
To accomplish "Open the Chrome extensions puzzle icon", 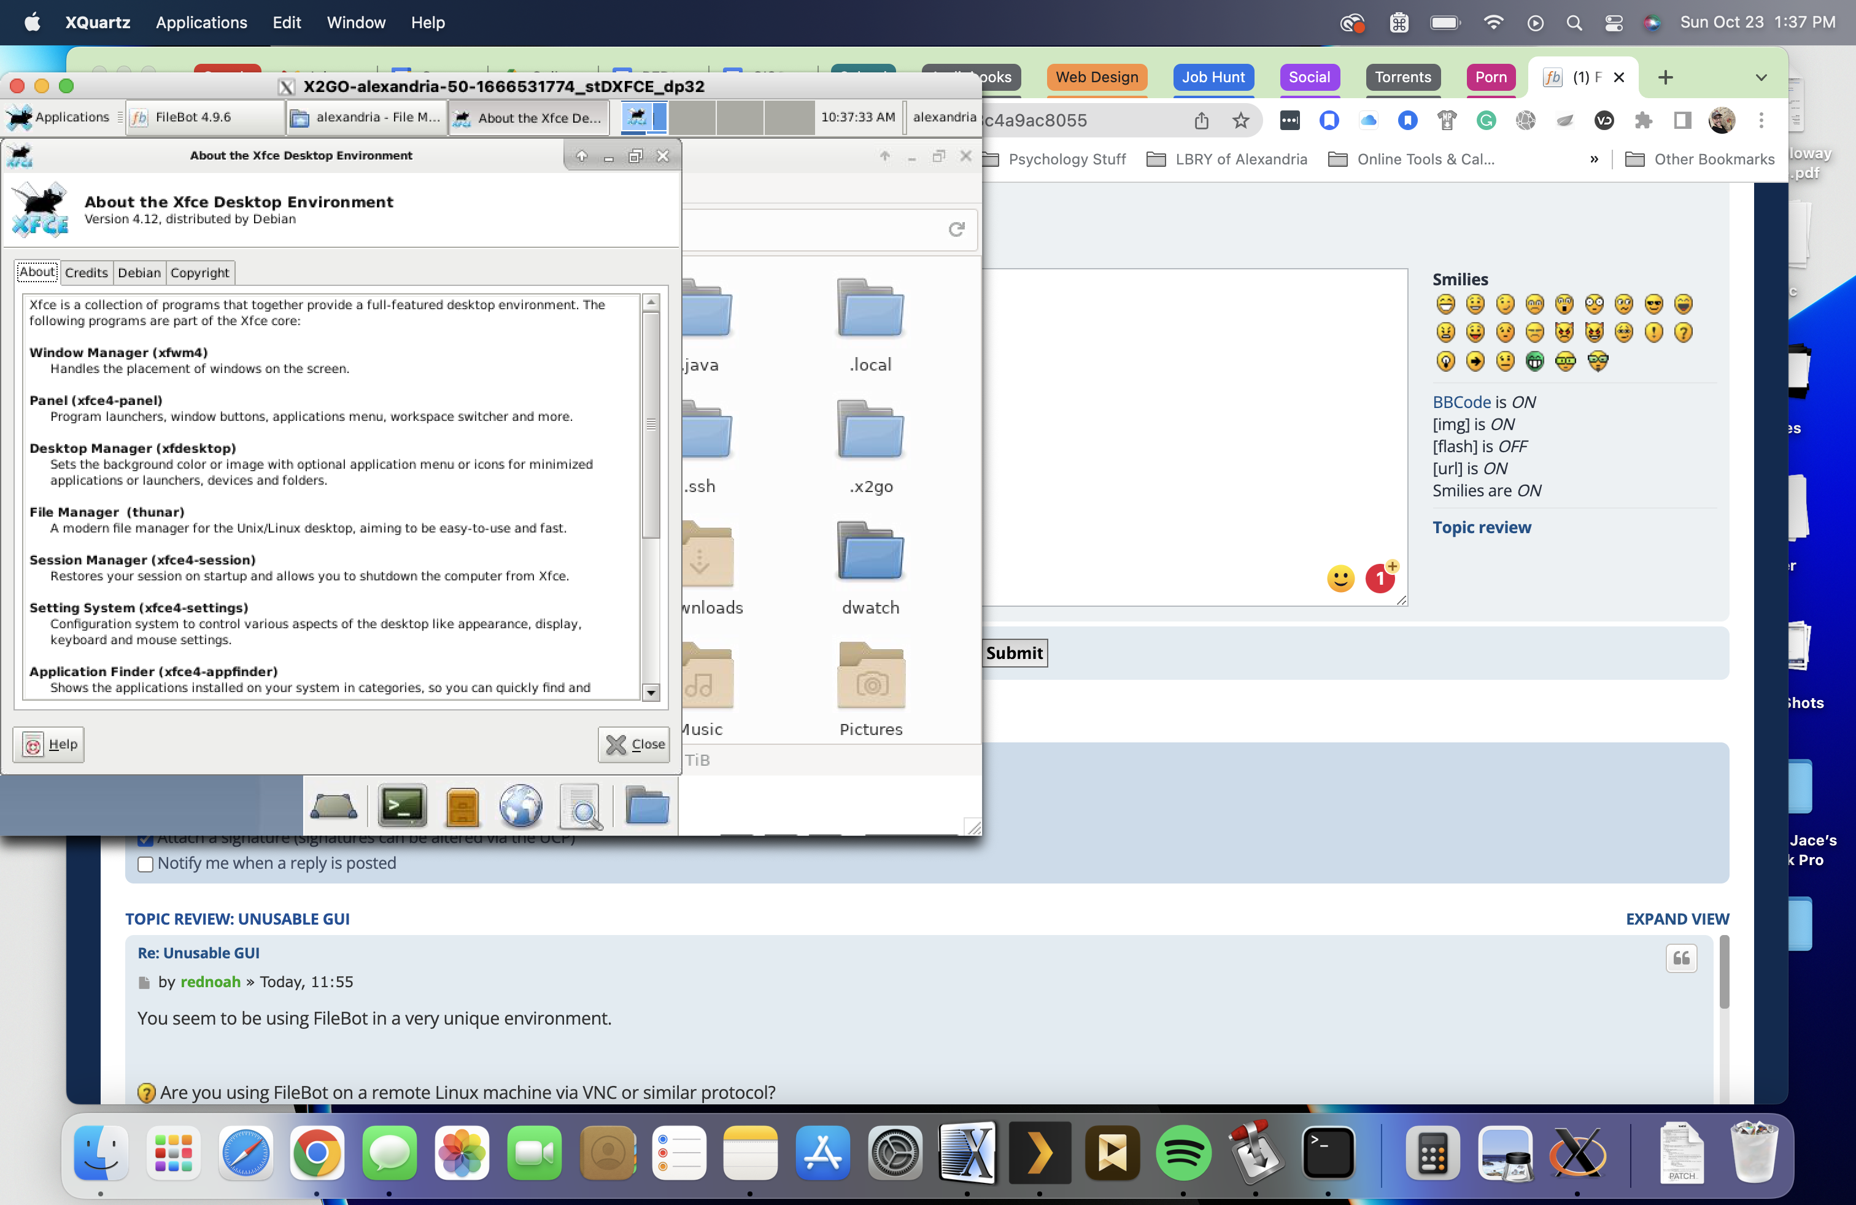I will [1644, 120].
